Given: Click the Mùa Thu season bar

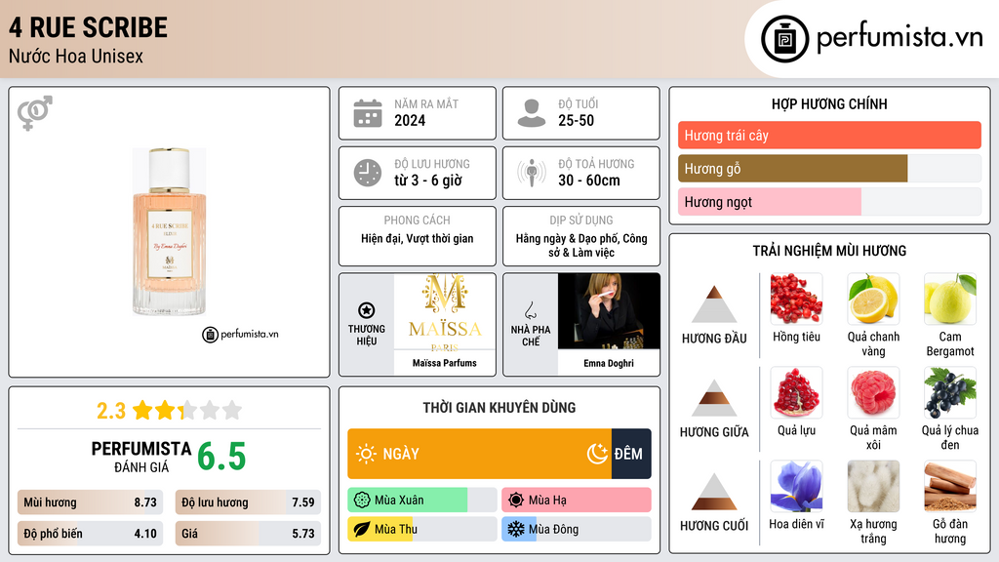Looking at the screenshot, I should (422, 530).
